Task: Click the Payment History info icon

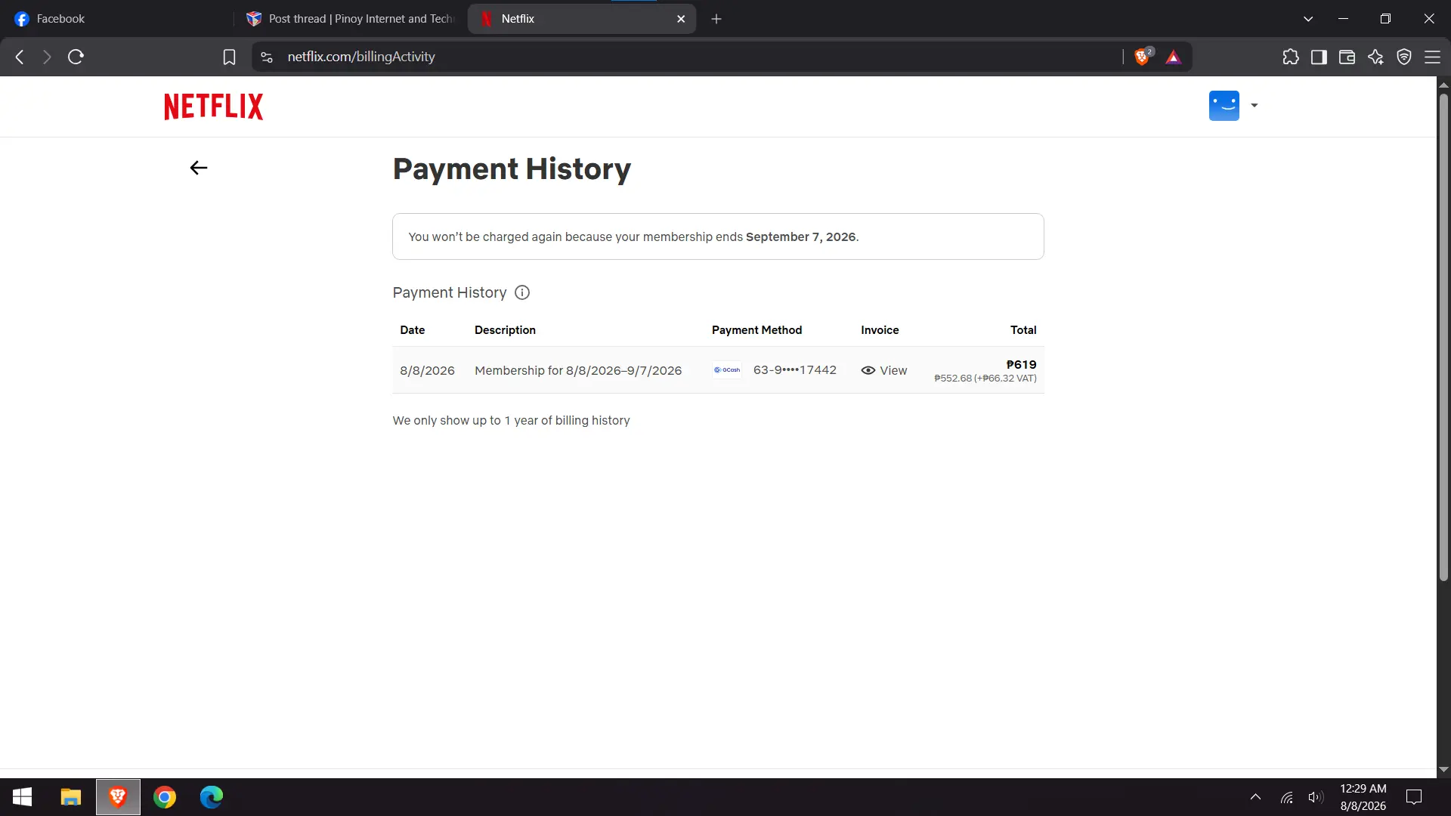Action: pos(522,292)
